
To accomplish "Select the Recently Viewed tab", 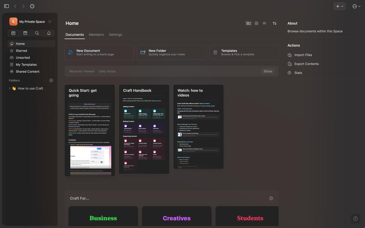I will click(82, 72).
